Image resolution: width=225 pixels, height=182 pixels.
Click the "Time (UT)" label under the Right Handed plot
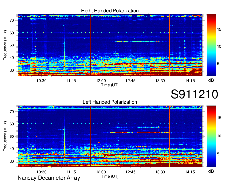click(110, 85)
